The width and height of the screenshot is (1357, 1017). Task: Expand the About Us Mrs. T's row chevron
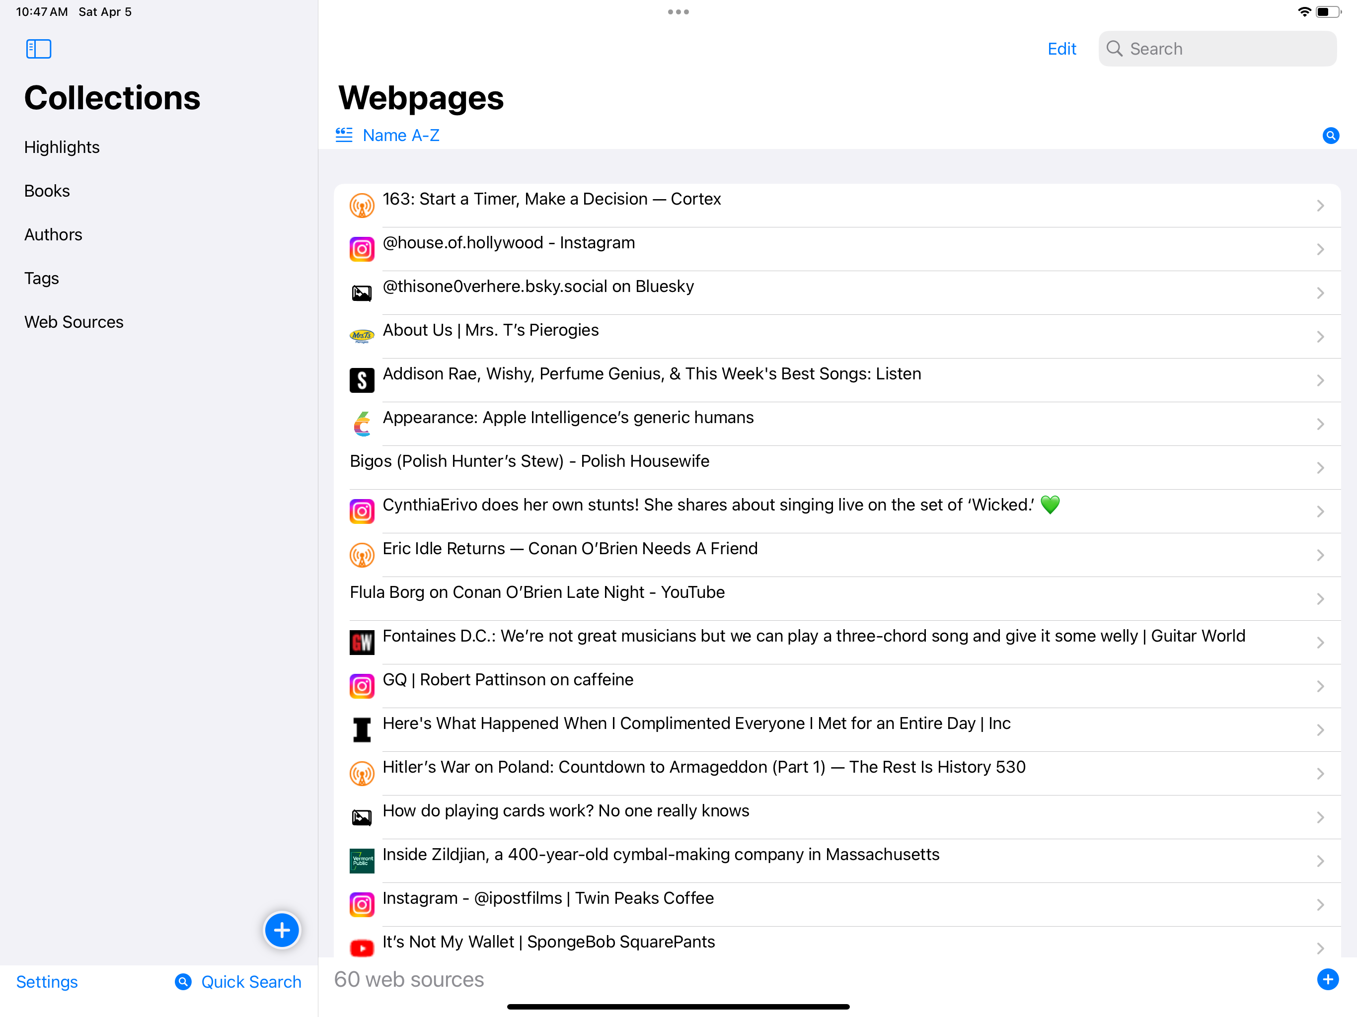tap(1321, 337)
